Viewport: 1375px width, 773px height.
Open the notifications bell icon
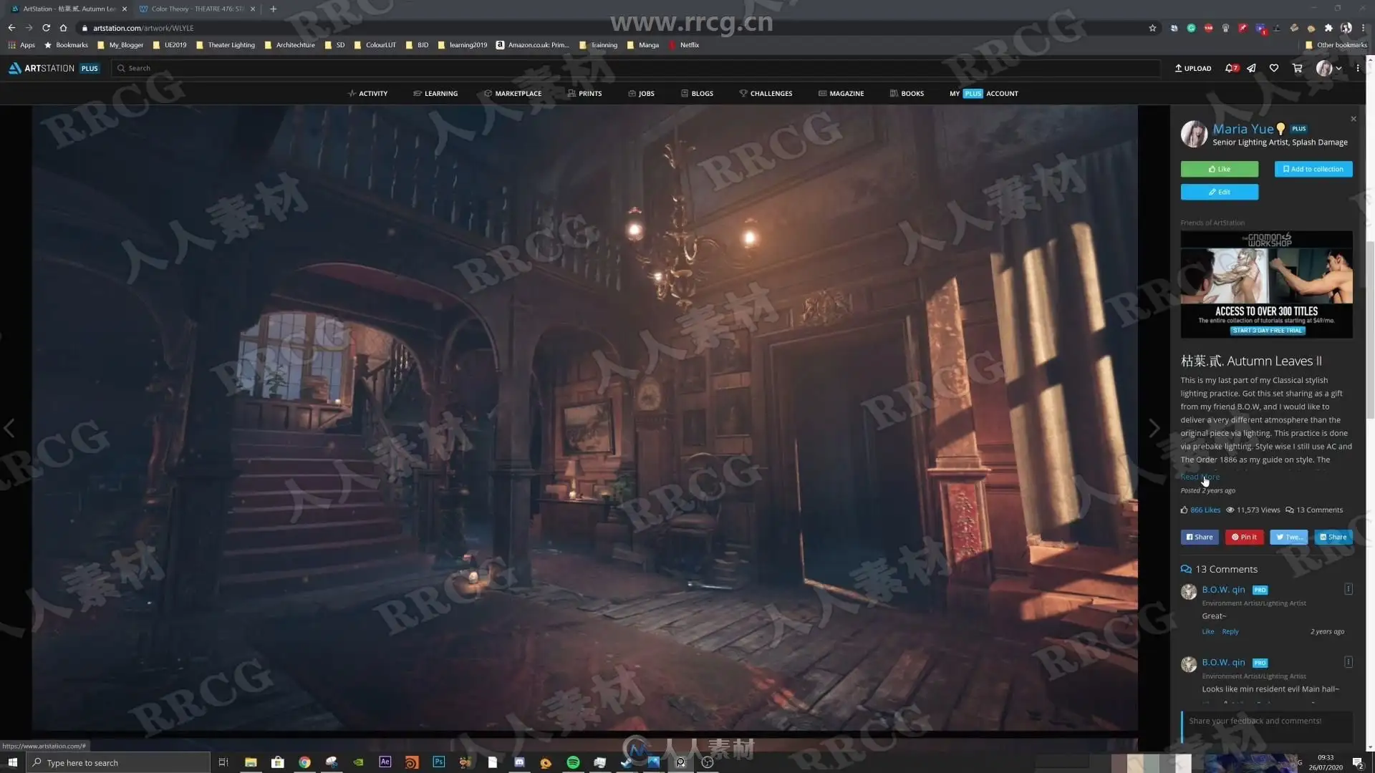point(1231,69)
